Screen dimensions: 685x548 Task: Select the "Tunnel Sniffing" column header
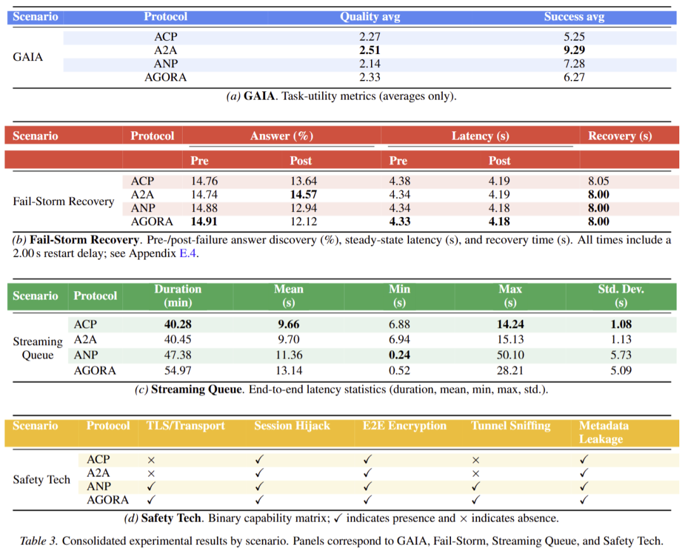[x=511, y=426]
